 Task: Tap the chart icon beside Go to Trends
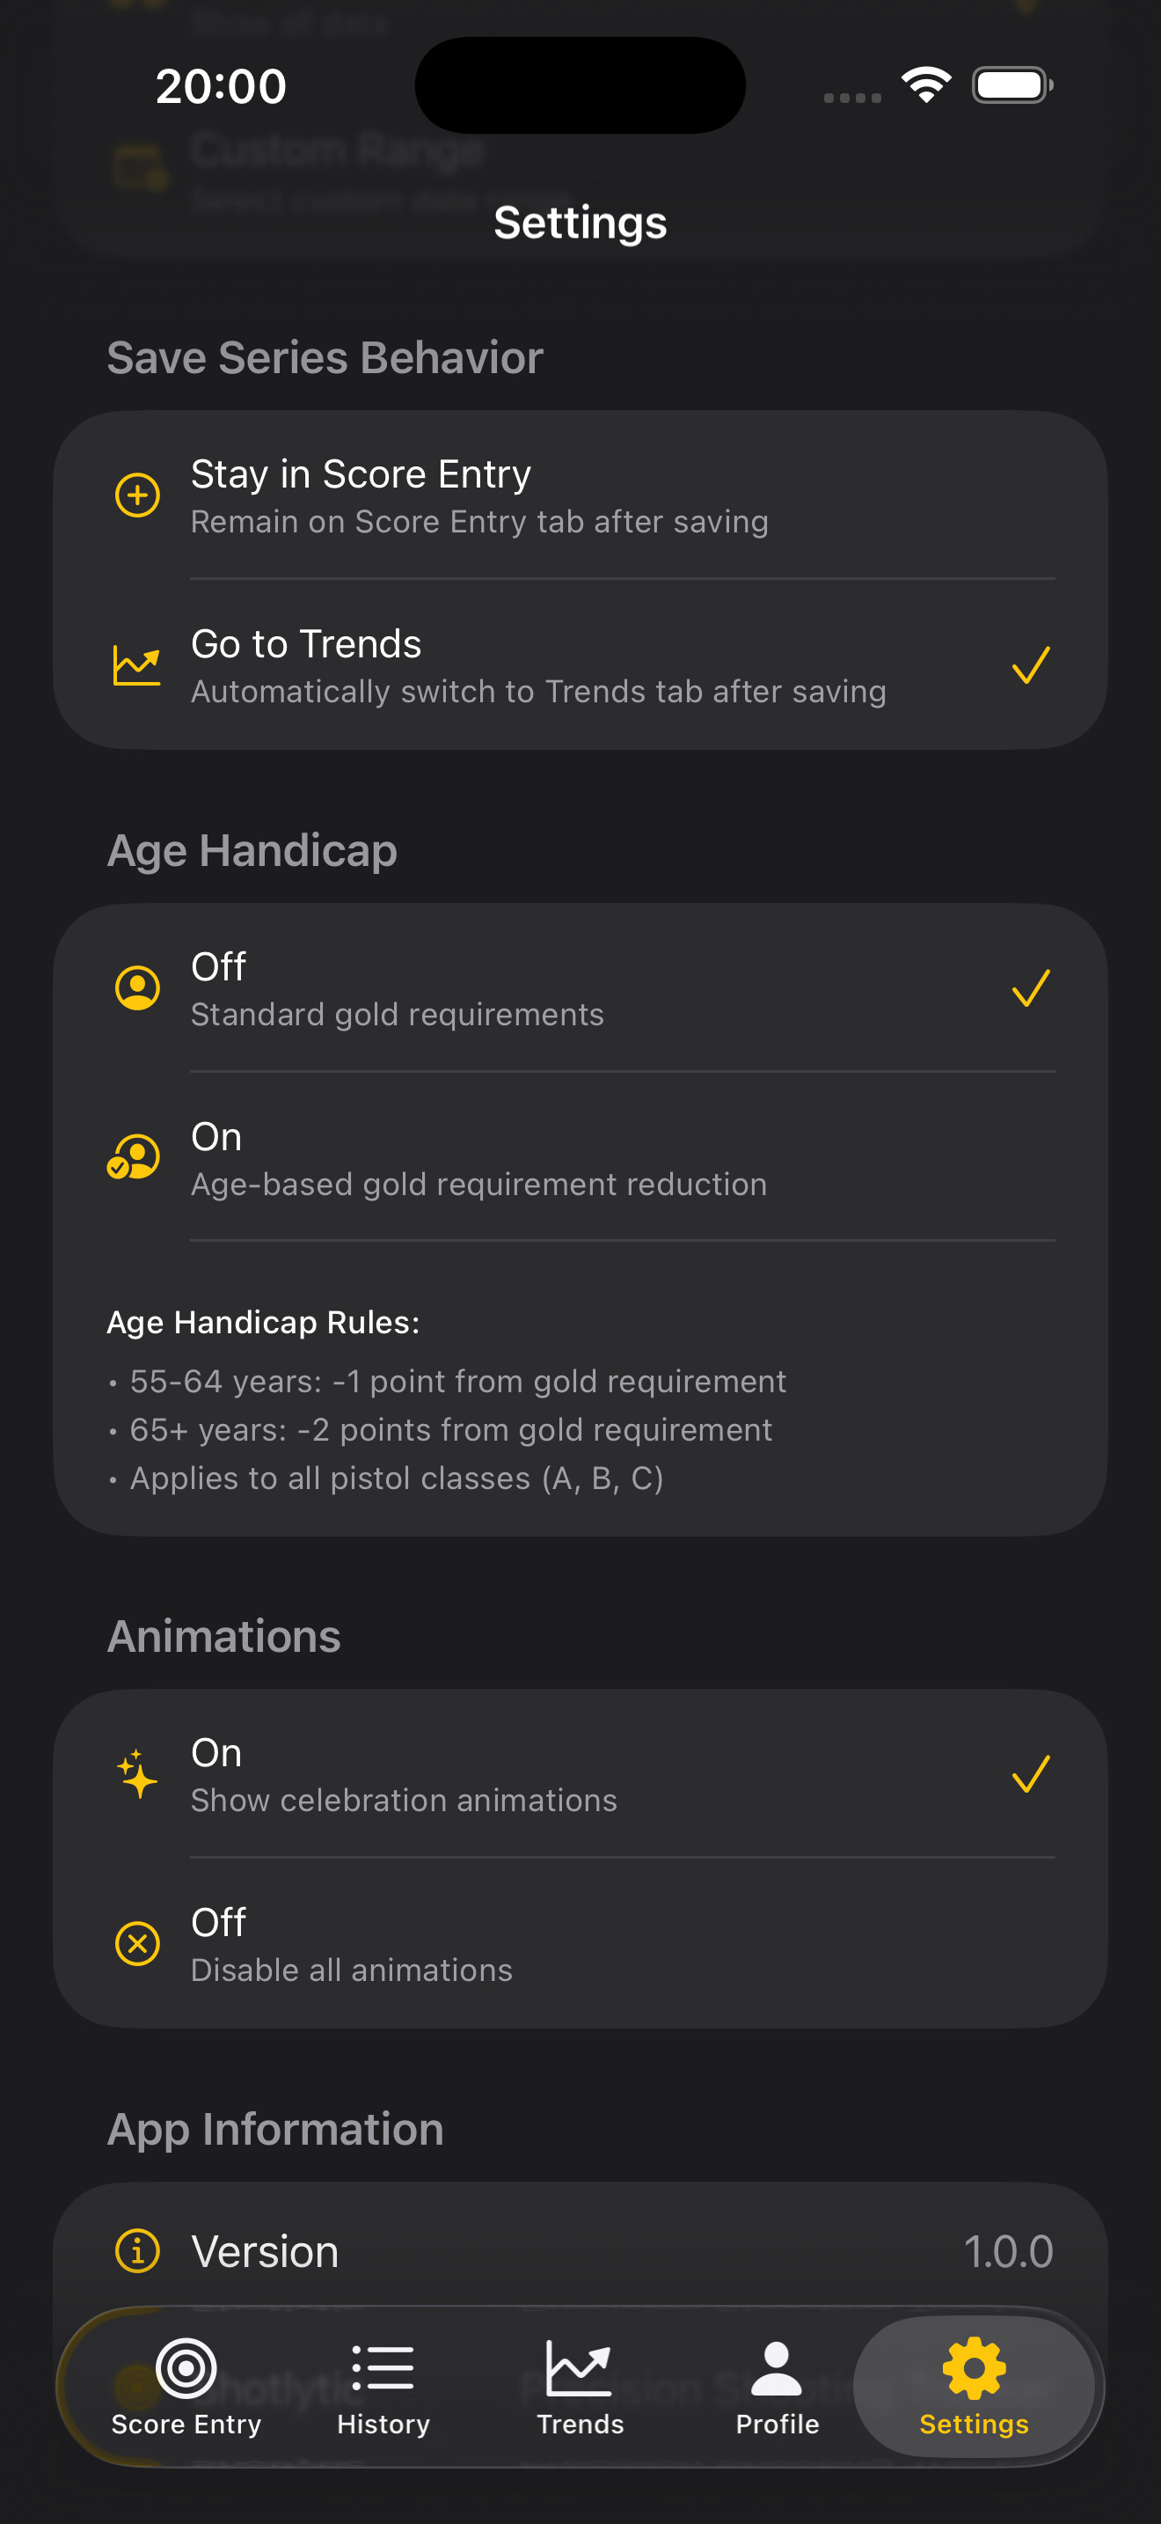tap(137, 666)
